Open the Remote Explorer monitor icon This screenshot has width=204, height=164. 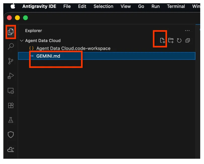(11, 91)
